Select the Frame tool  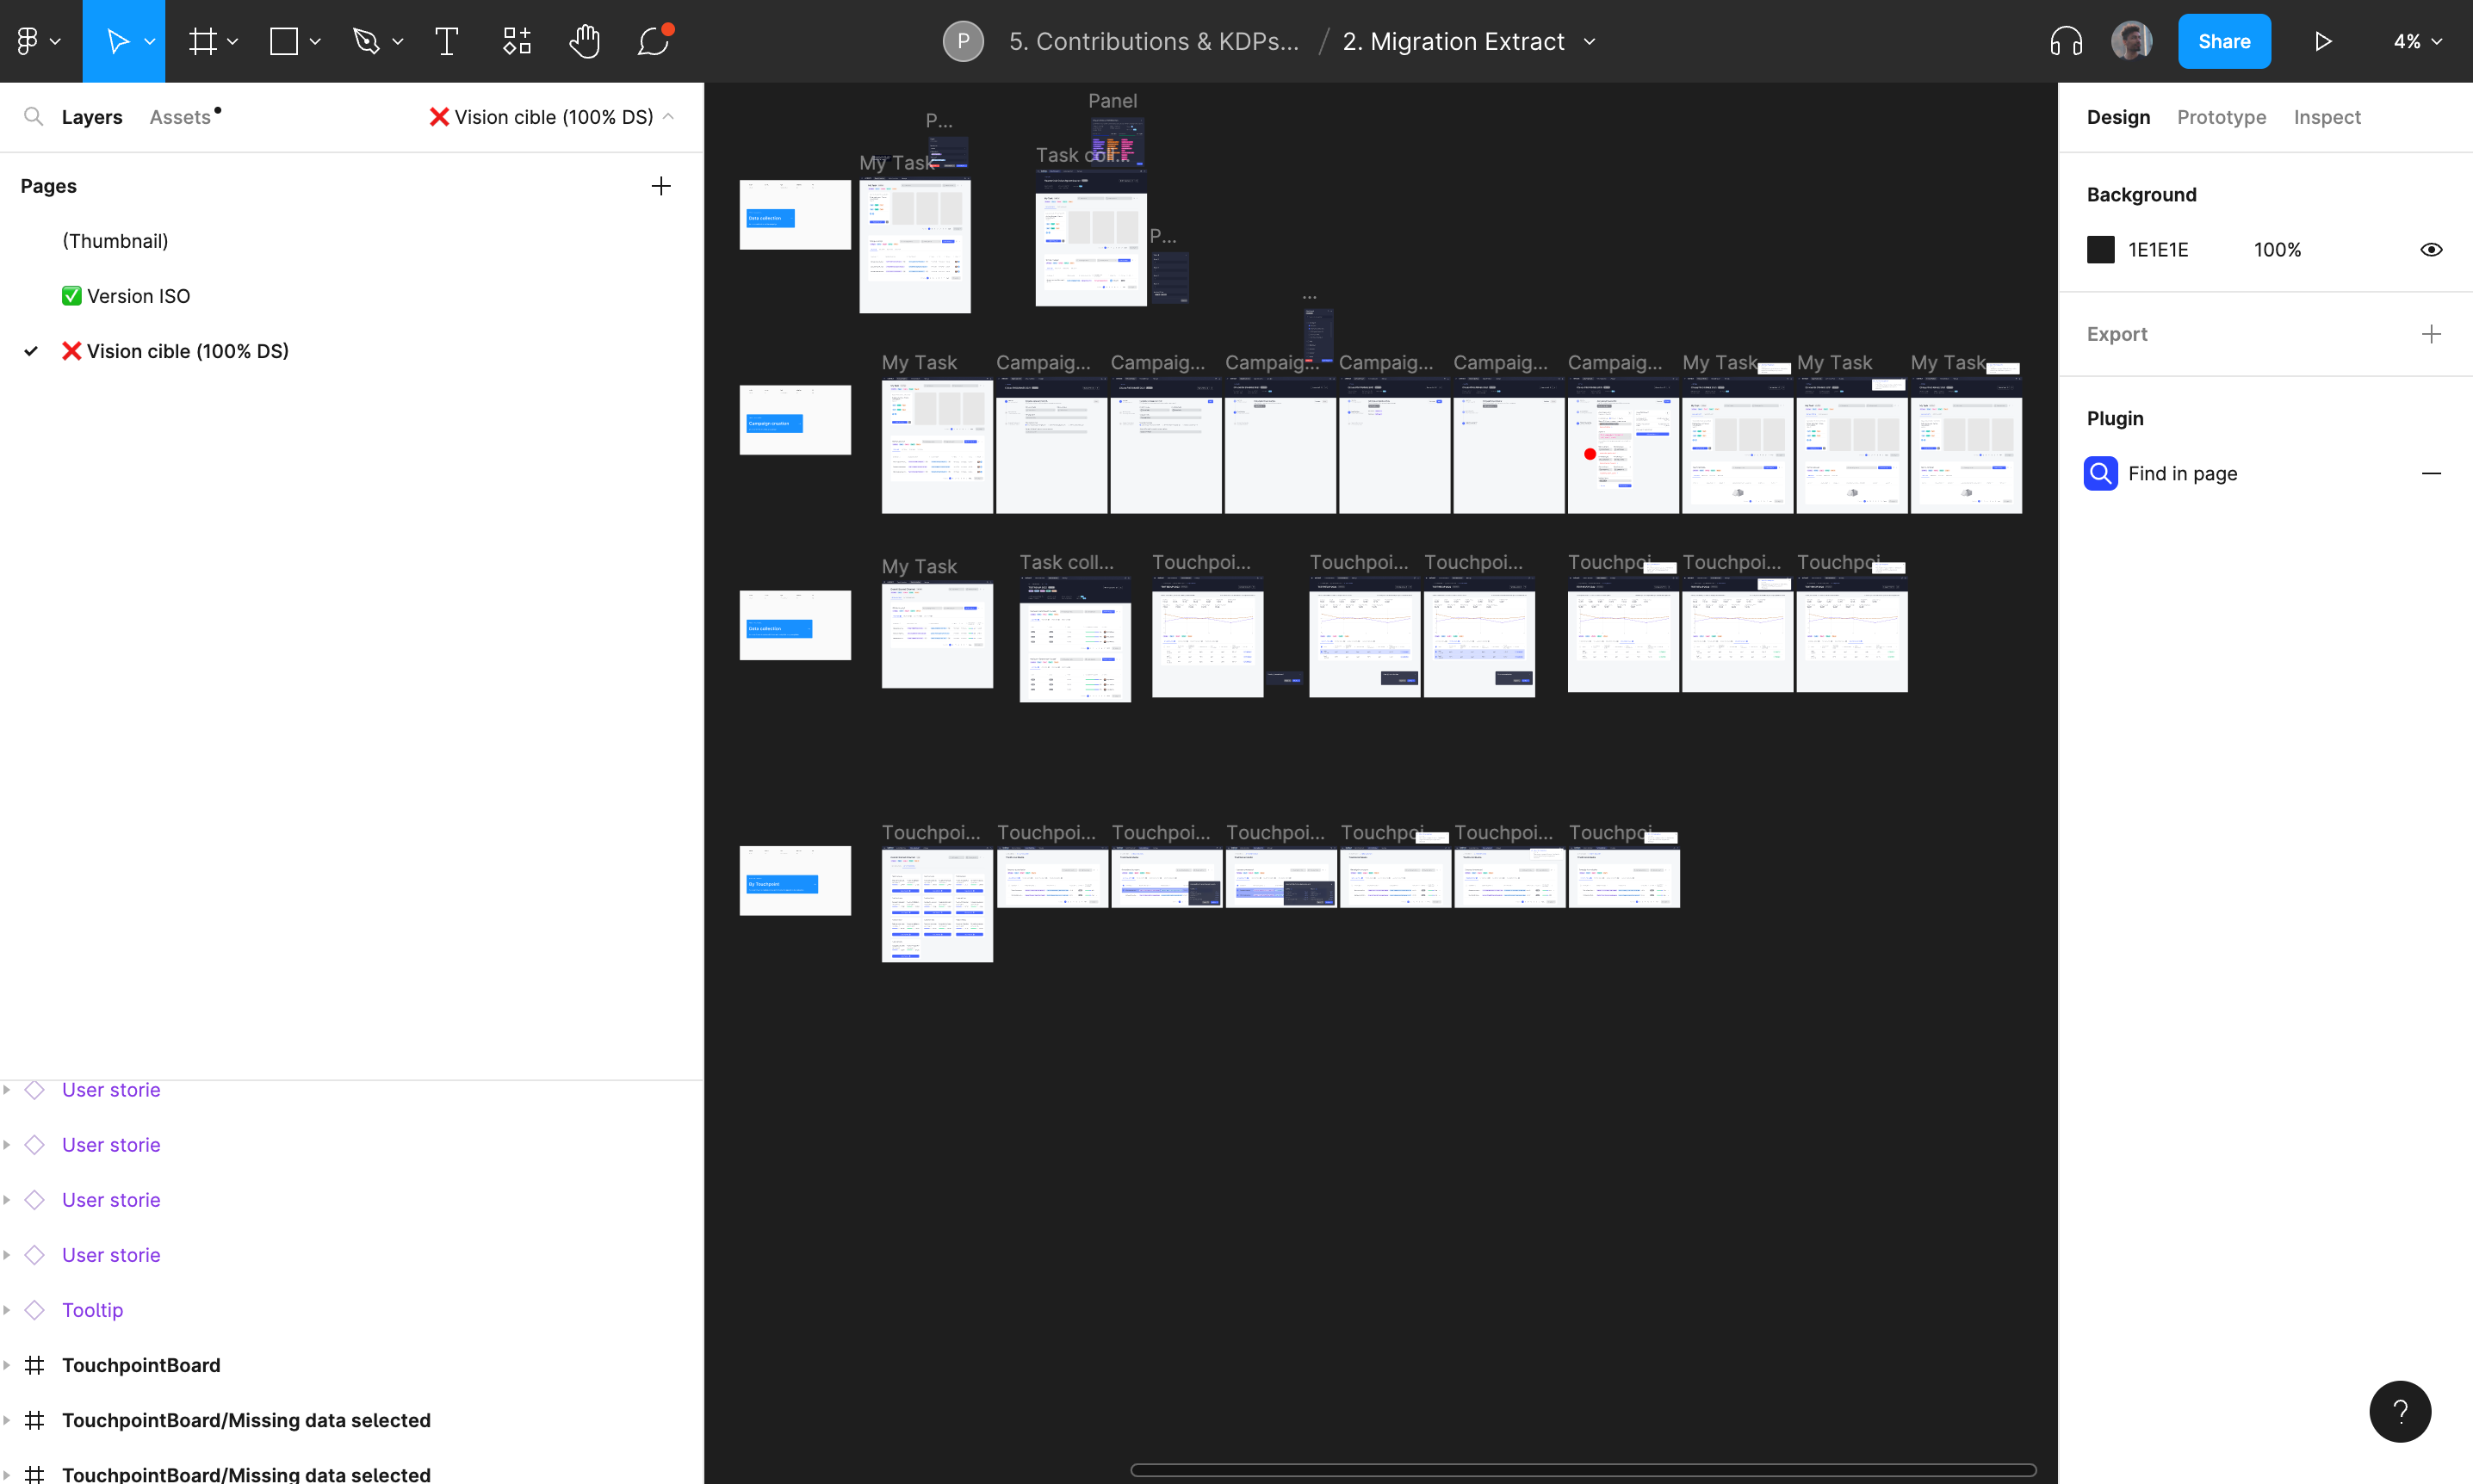203,41
